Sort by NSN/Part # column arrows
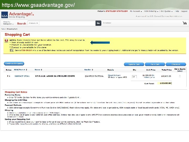The image size is (189, 142). (x=27, y=70)
